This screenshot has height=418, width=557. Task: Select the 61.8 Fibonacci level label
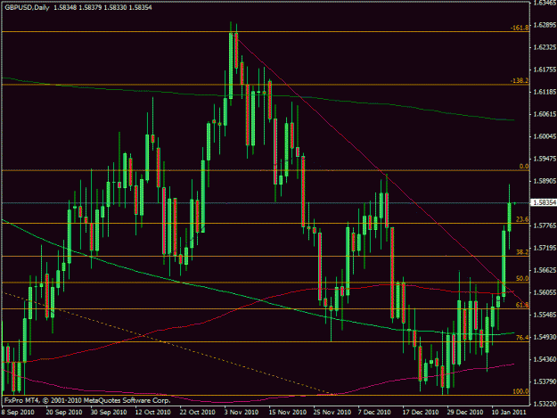click(x=522, y=305)
